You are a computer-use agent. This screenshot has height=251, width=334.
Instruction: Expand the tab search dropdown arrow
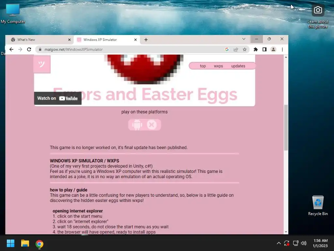click(244, 39)
